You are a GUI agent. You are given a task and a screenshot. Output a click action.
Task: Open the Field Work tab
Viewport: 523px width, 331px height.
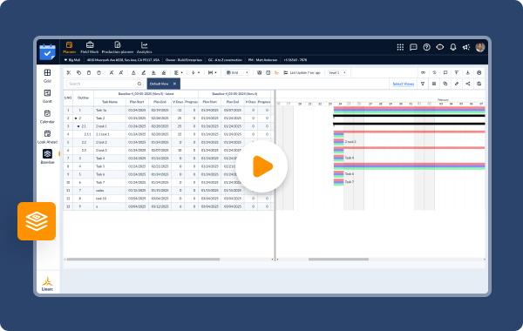coord(90,47)
